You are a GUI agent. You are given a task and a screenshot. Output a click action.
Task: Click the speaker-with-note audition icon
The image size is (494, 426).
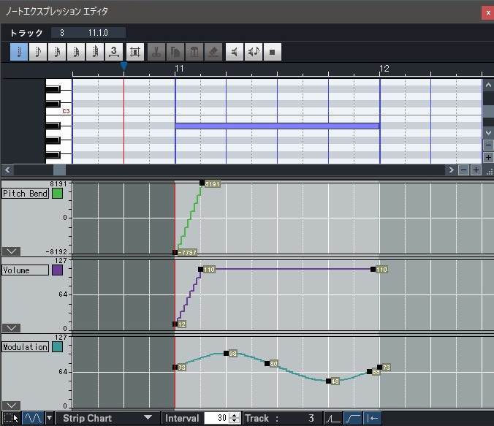pos(254,52)
